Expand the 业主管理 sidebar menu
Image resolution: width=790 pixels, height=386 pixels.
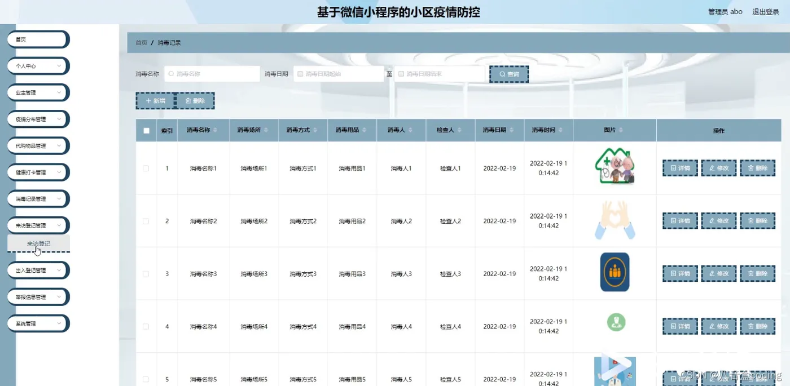(x=38, y=92)
